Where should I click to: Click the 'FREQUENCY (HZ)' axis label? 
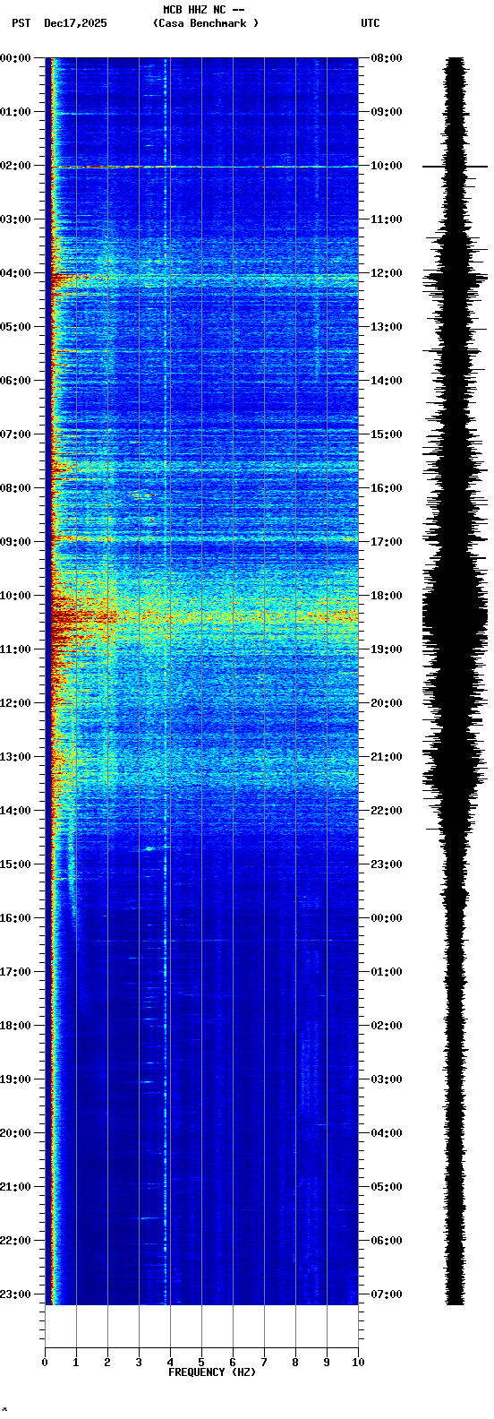[212, 1372]
